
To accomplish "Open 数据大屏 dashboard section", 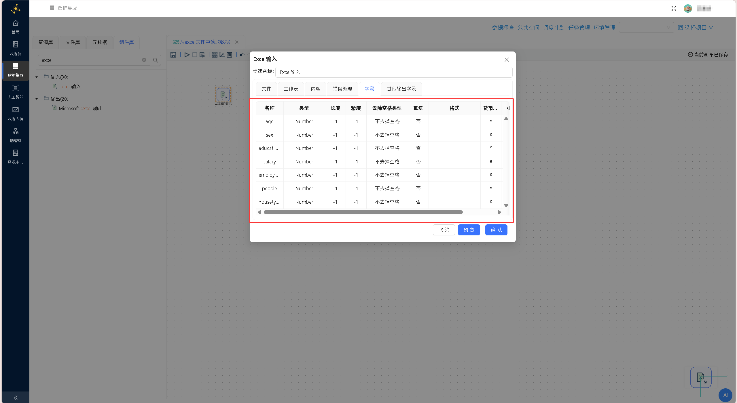I will pos(16,114).
